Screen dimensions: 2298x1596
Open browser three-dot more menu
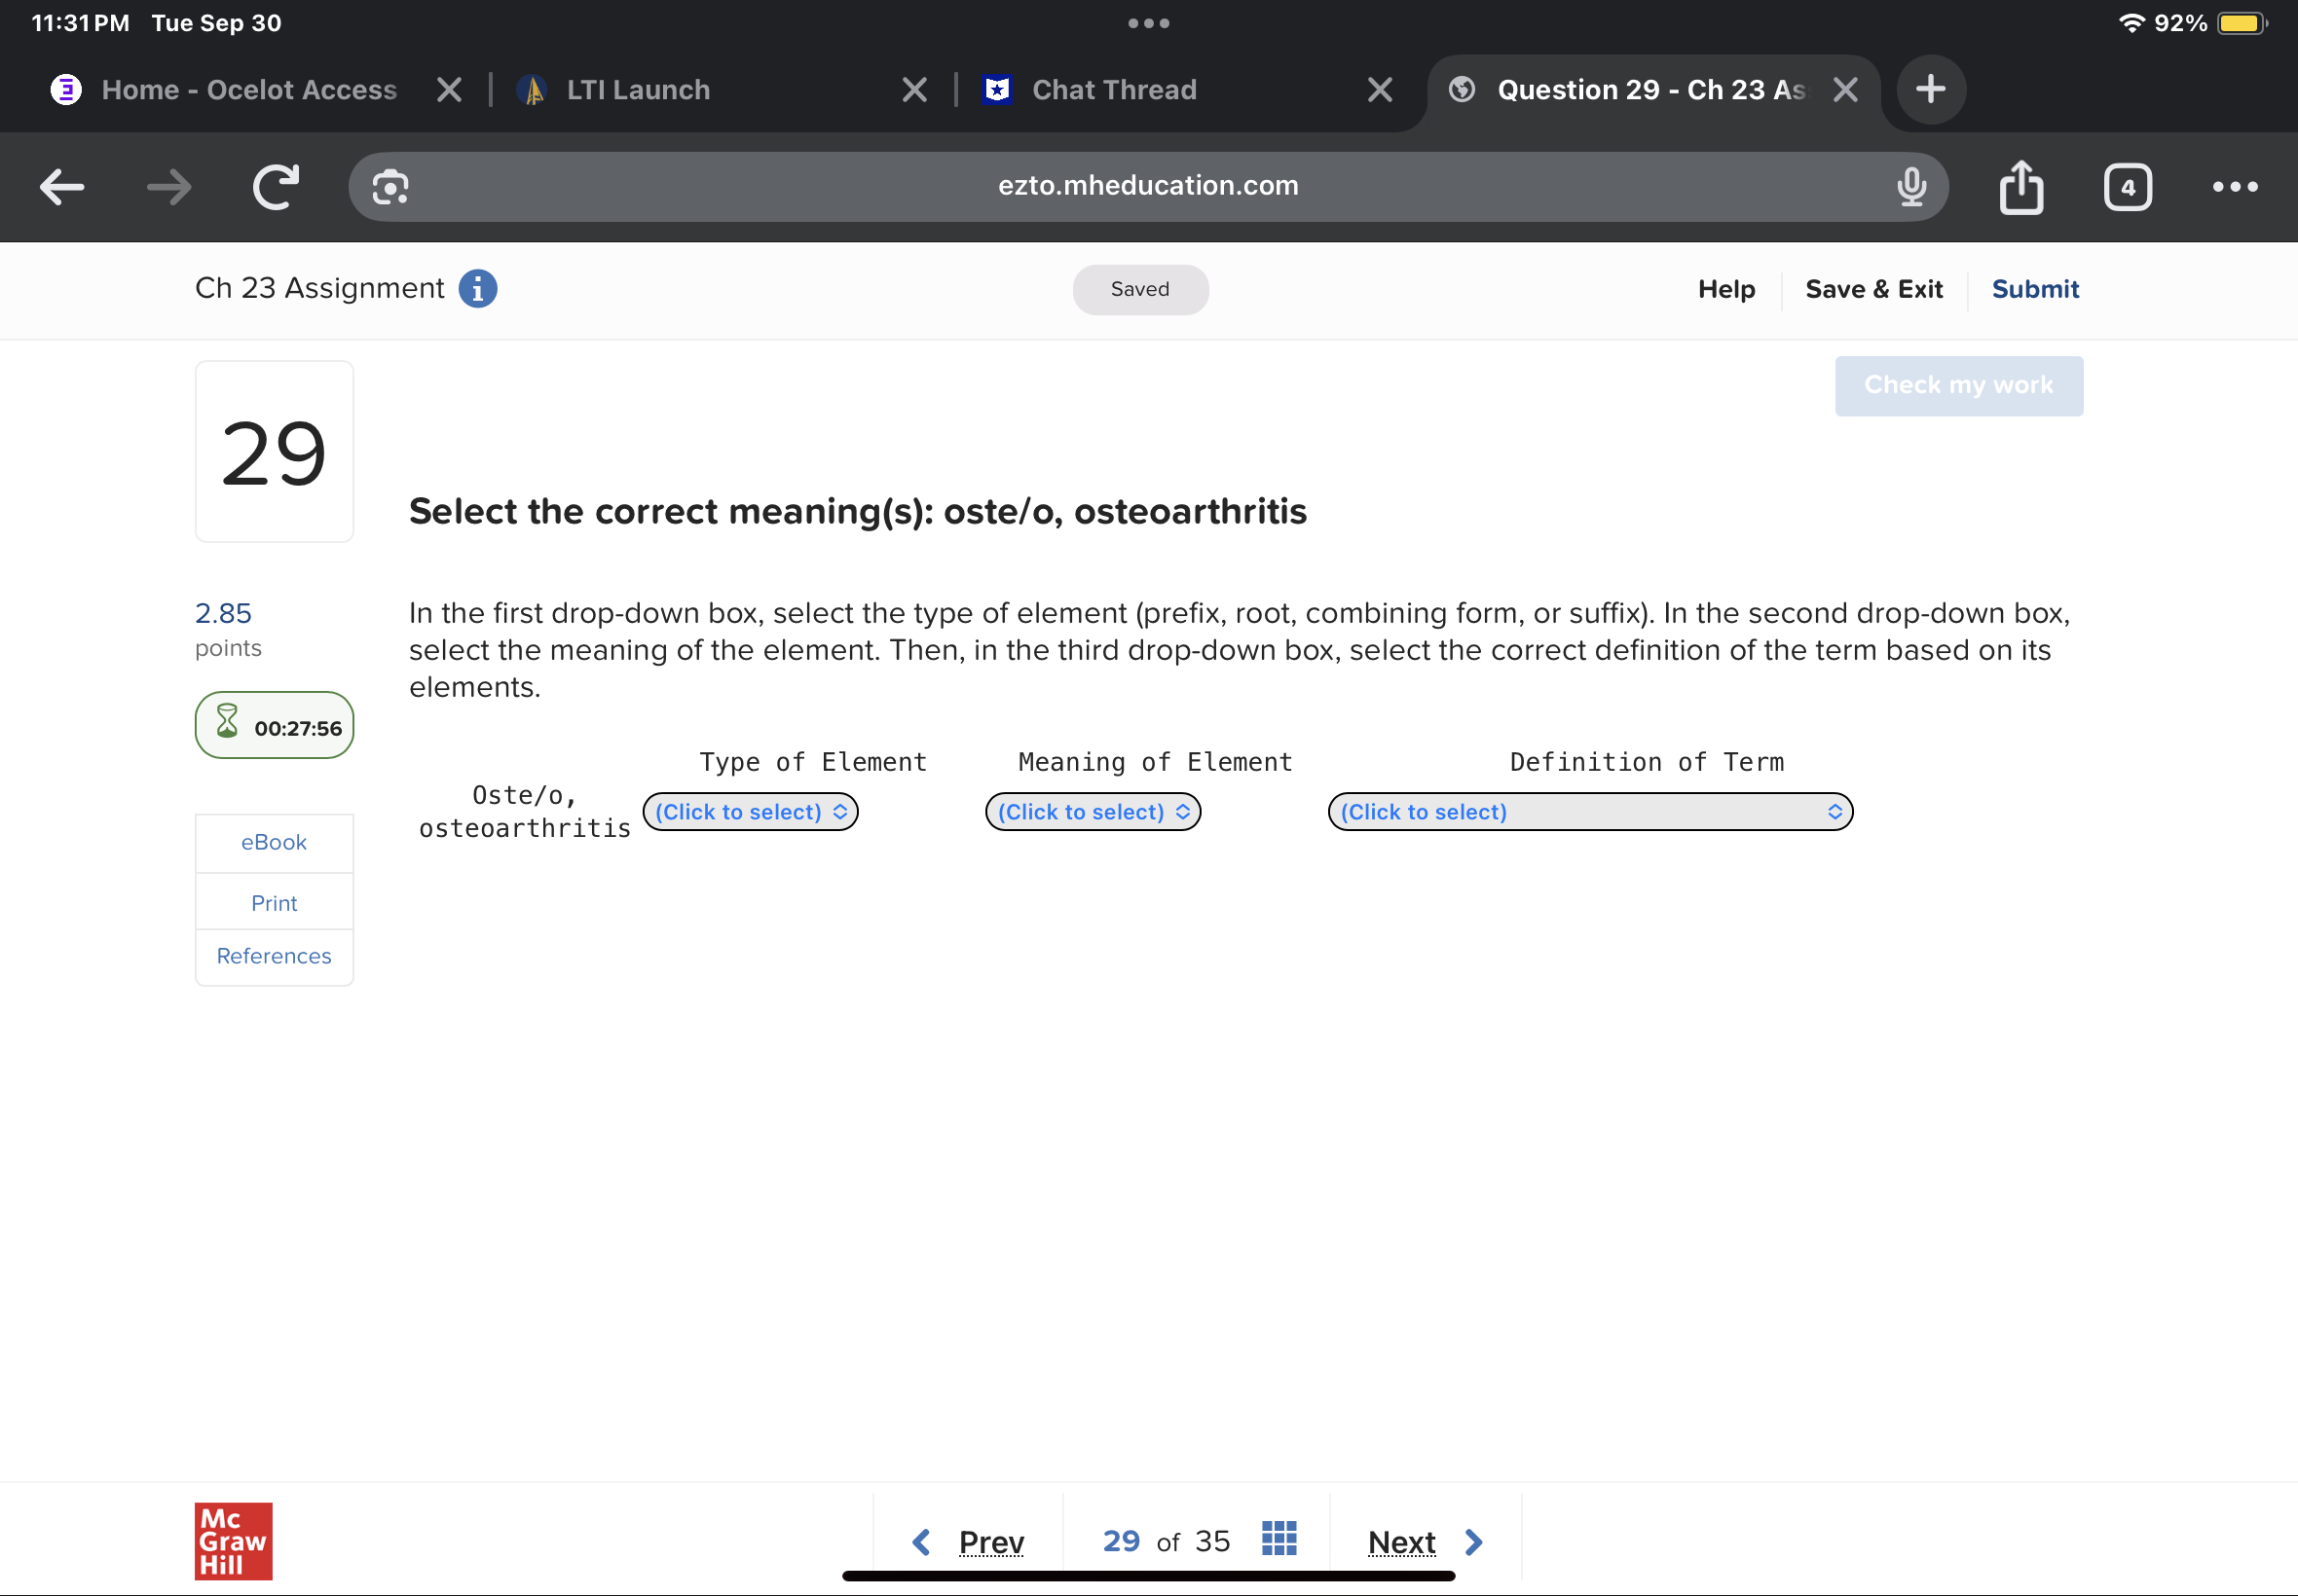(x=2234, y=187)
